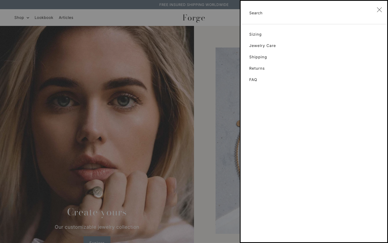Go to the Shipping page link
The image size is (388, 243).
[x=258, y=57]
